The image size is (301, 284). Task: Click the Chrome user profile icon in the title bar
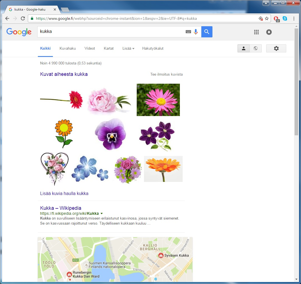coord(266,3)
